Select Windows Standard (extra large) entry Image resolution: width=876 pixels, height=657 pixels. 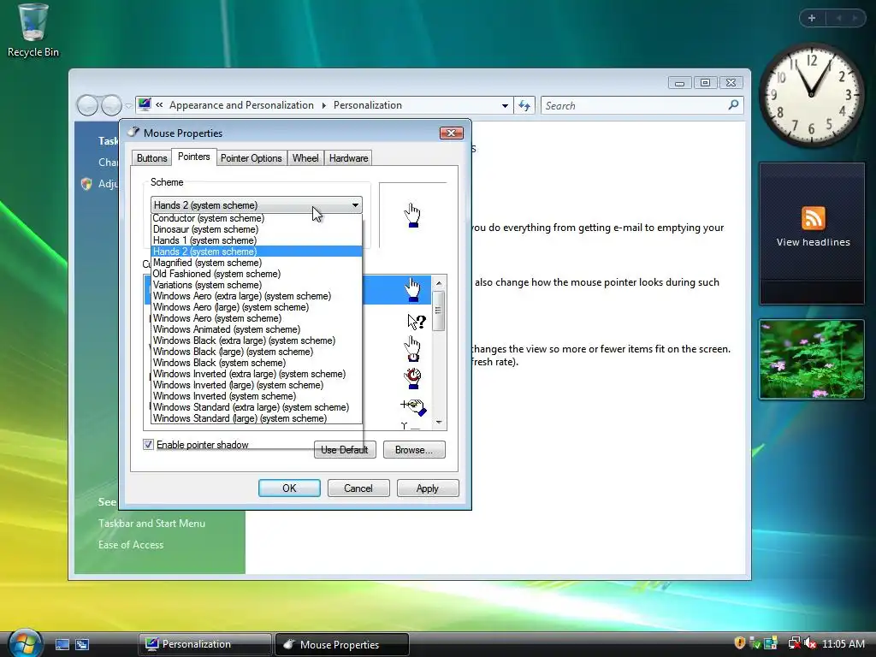tap(257, 407)
